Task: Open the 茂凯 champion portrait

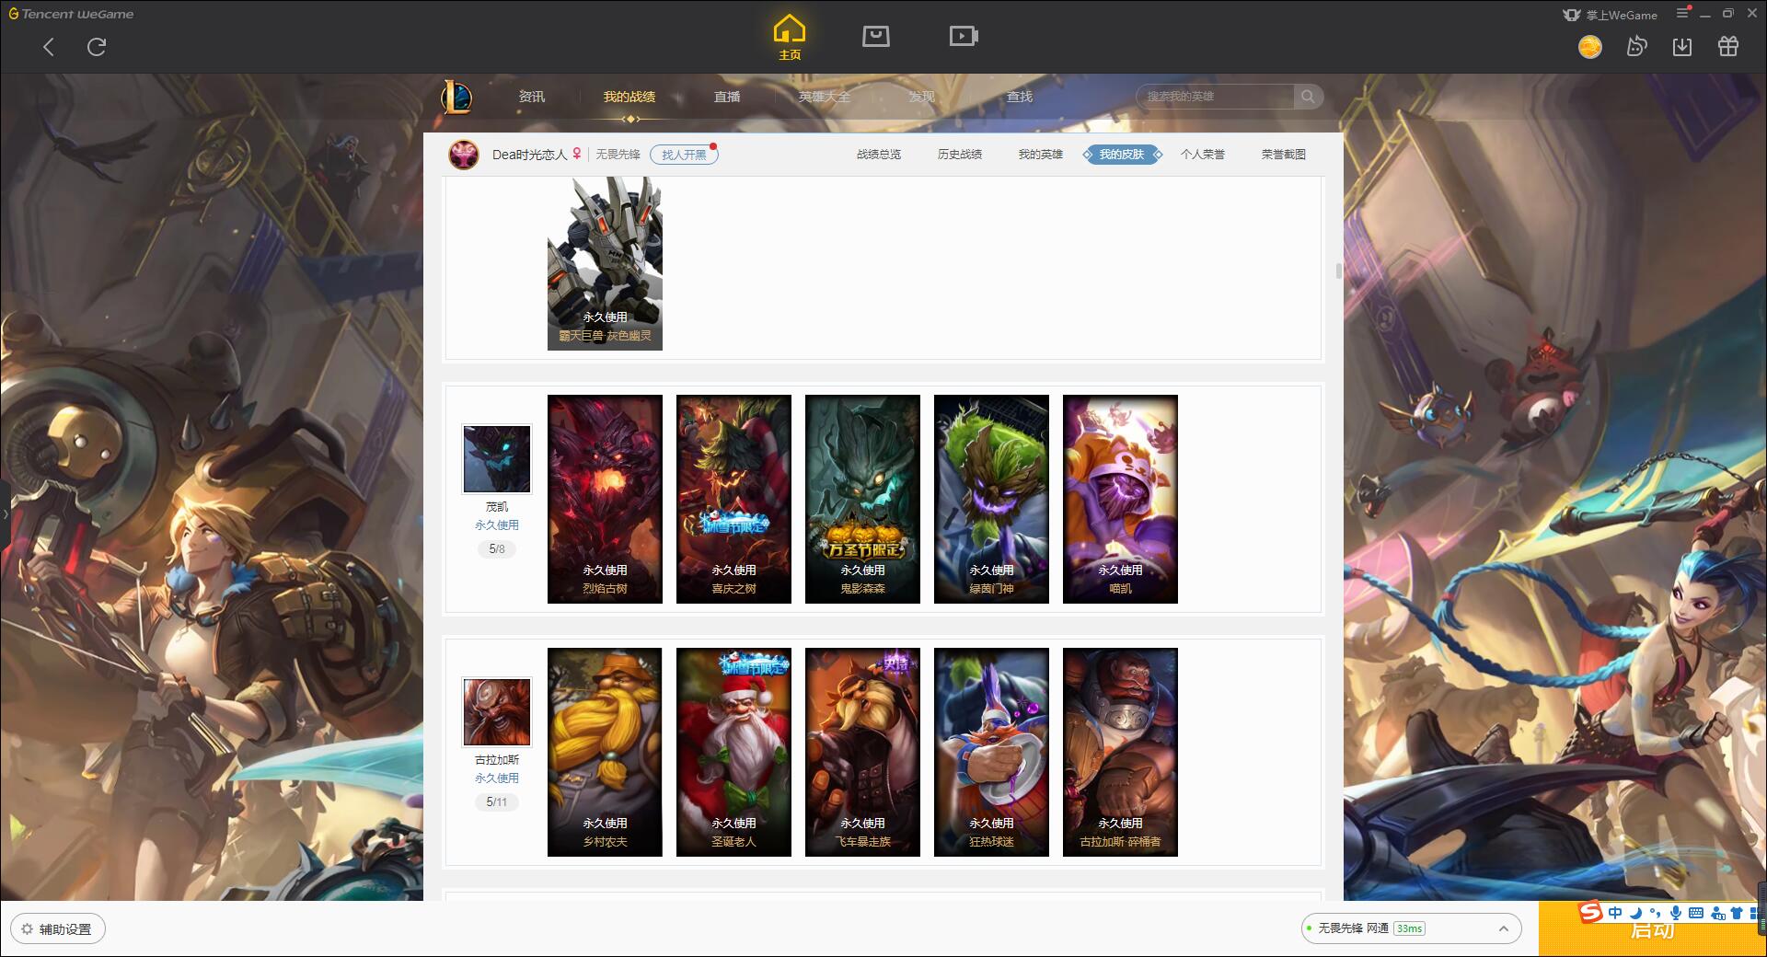Action: [x=497, y=458]
